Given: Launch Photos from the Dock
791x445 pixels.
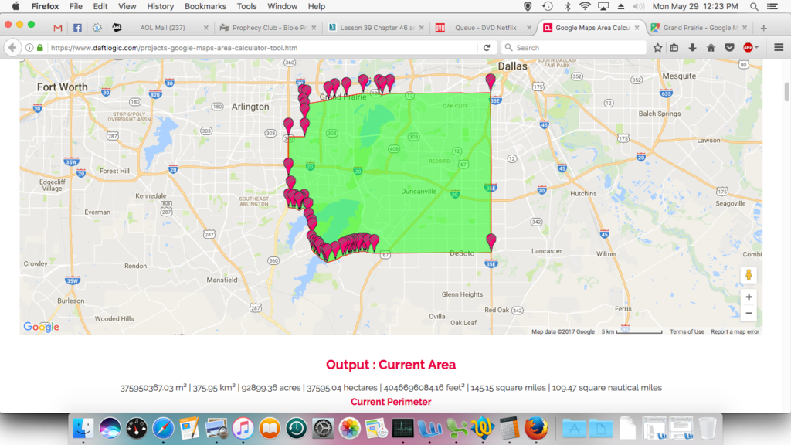Looking at the screenshot, I should (350, 428).
